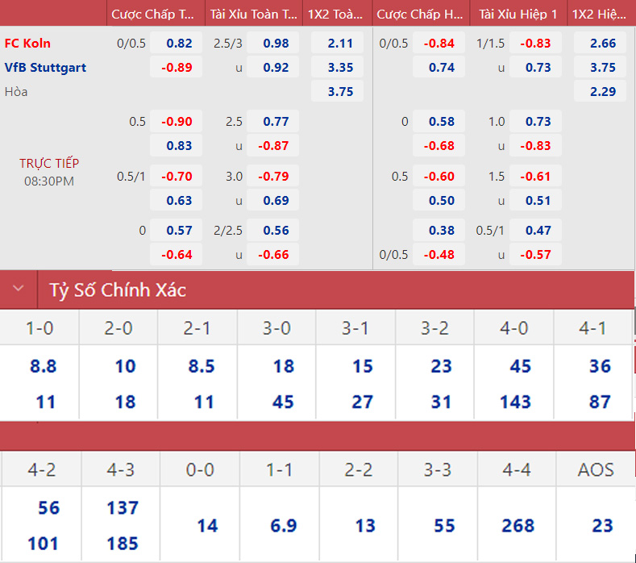Choose 4-0 away score odds 143
Image resolution: width=636 pixels, height=563 pixels.
514,402
